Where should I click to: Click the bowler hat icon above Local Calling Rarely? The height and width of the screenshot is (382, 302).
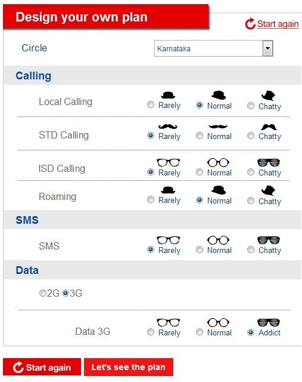168,95
